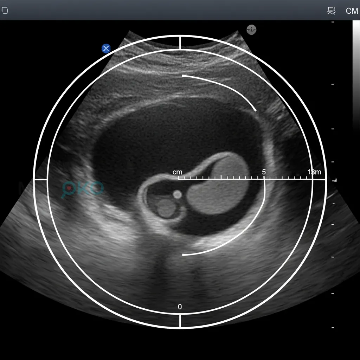The height and width of the screenshot is (360, 360).
Task: Click the square window icon in top-left toolbar
Action: click(5, 10)
